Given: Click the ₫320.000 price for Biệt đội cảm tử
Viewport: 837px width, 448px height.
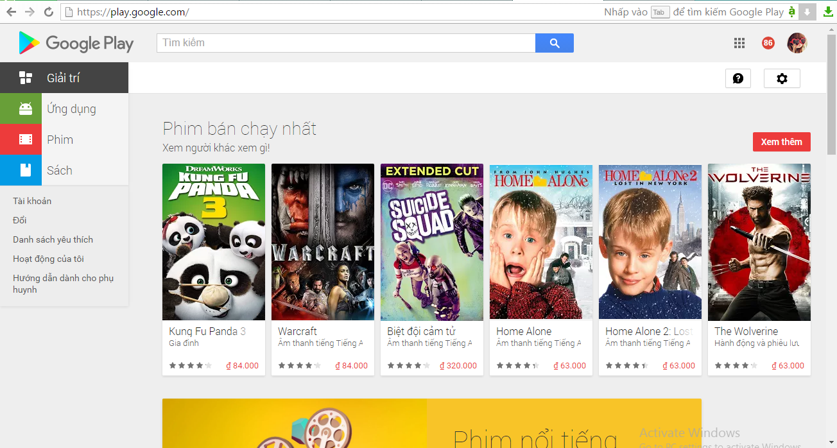Looking at the screenshot, I should tap(458, 365).
